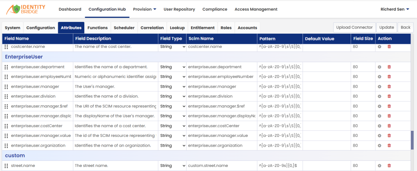
Task: Switch to the Correlation tab
Action: coord(152,28)
